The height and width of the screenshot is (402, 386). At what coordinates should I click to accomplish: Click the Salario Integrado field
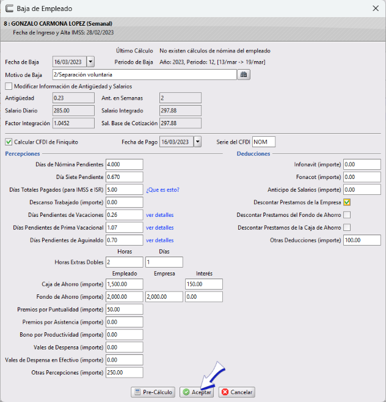[x=180, y=111]
